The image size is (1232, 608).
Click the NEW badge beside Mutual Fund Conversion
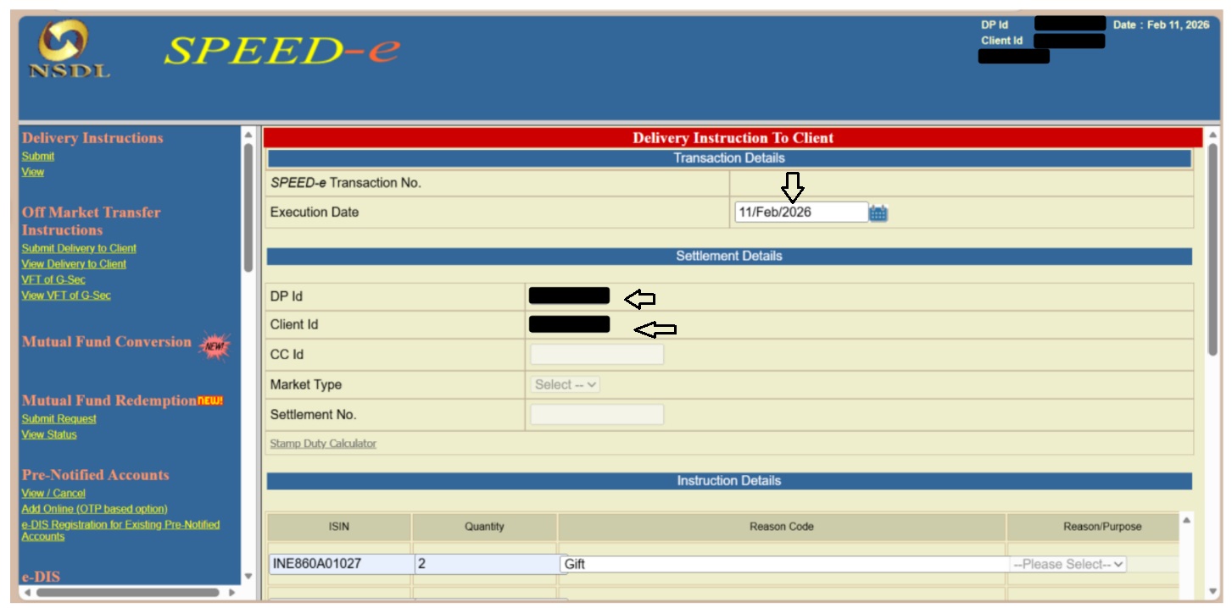coord(214,345)
